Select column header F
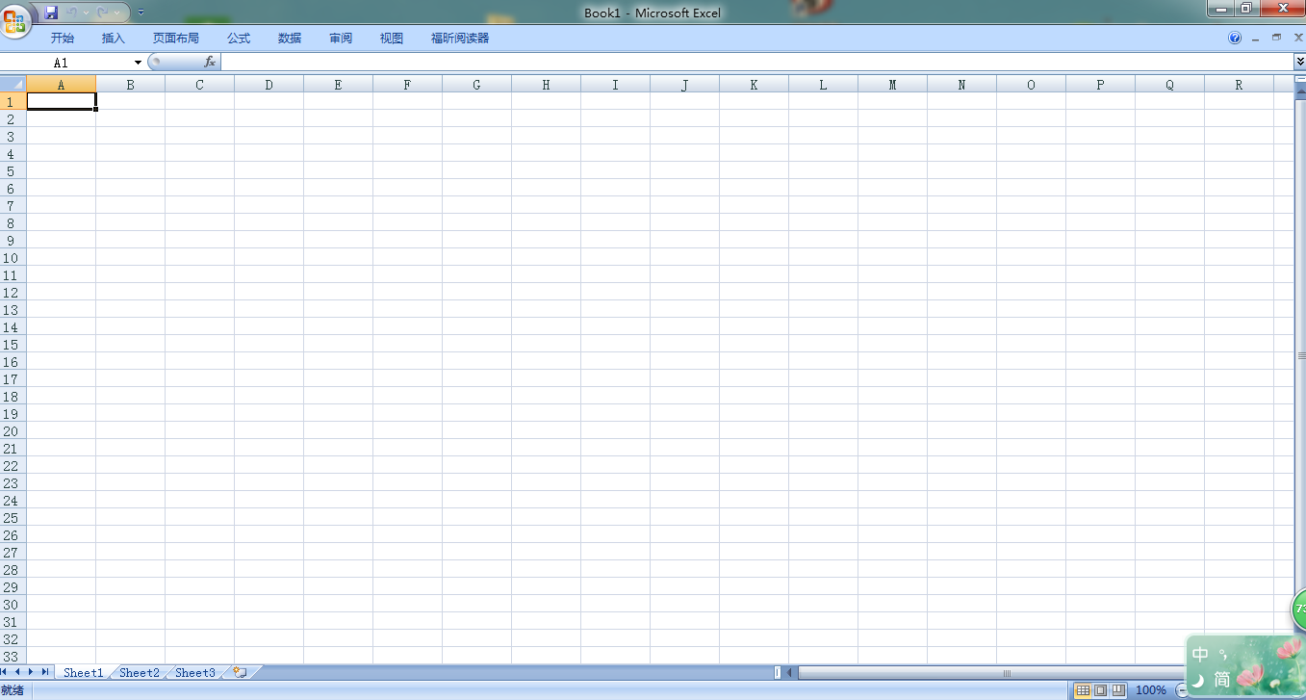 pos(407,84)
